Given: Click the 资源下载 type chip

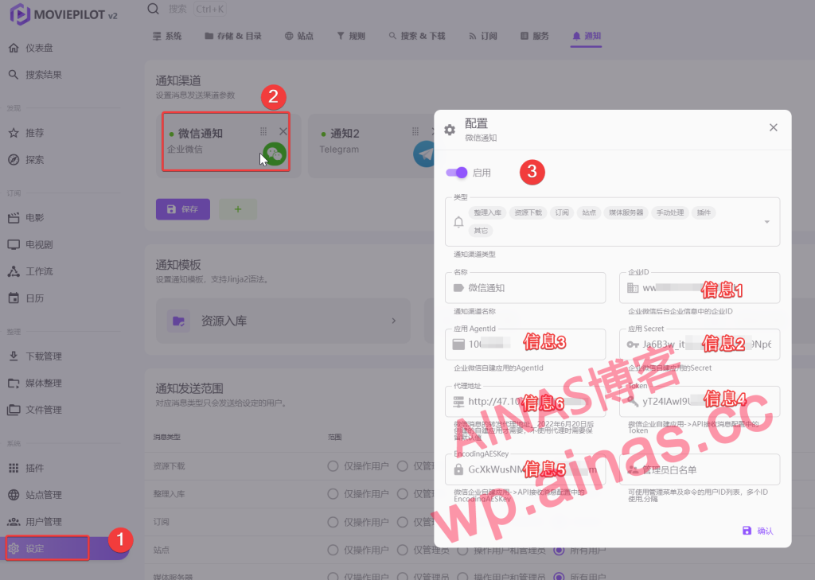Looking at the screenshot, I should coord(528,212).
